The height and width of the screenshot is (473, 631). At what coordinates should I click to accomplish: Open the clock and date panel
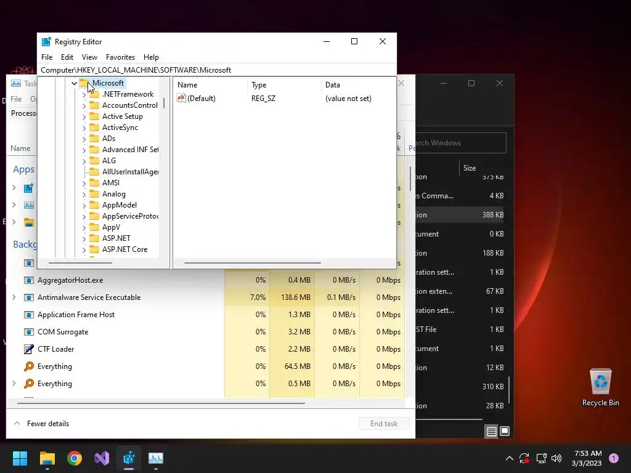pos(587,458)
